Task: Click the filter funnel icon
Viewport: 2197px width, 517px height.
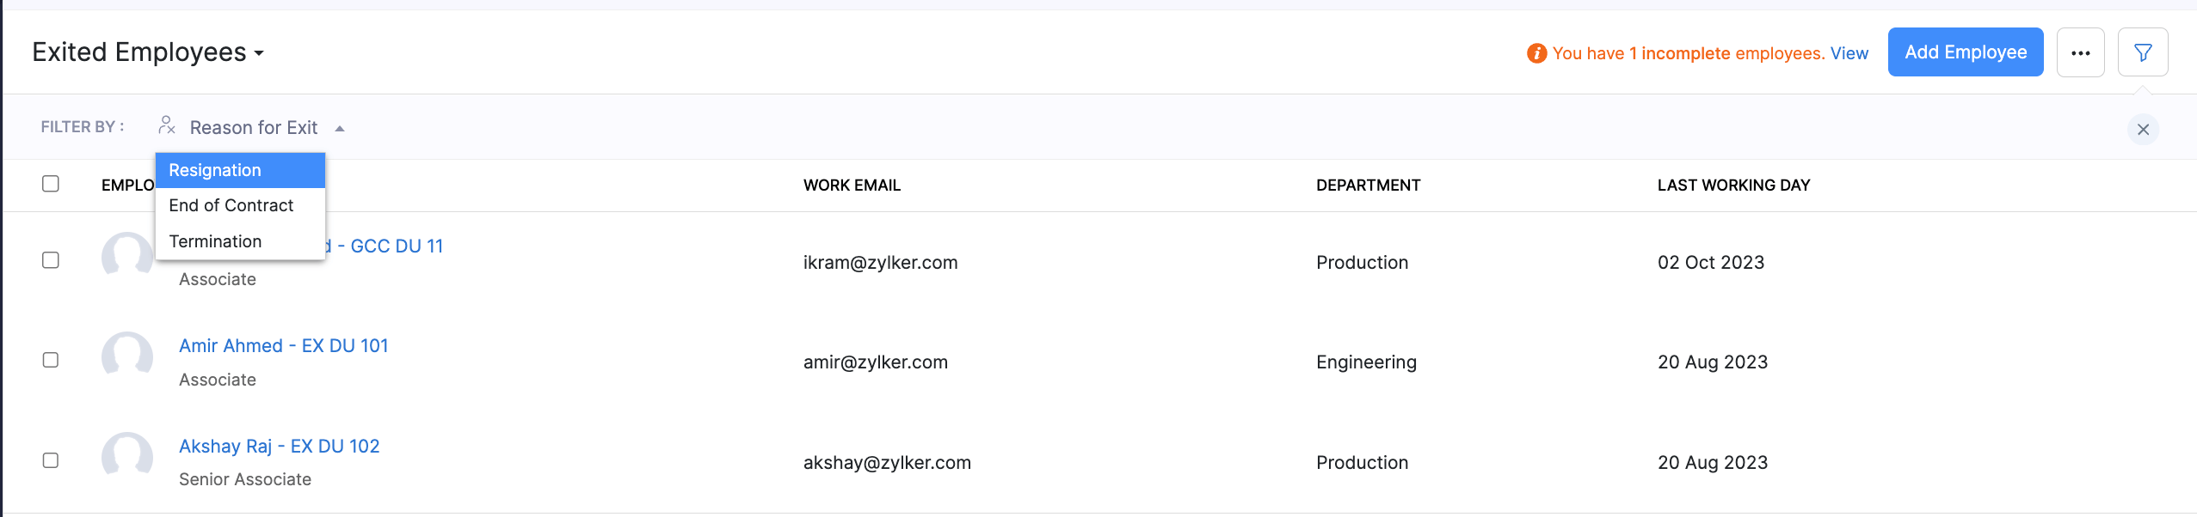Action: pyautogui.click(x=2142, y=53)
